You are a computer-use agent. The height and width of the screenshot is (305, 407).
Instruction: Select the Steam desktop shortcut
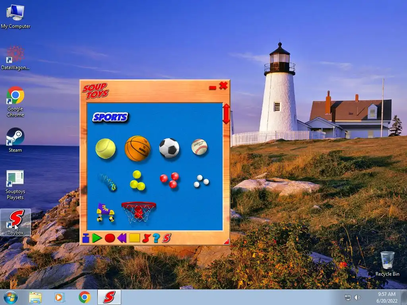[x=16, y=140]
